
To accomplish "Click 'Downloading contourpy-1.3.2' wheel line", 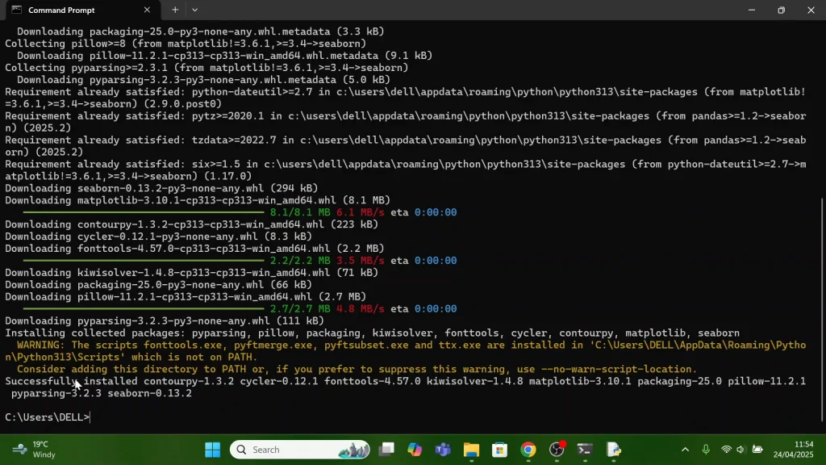I will (192, 224).
